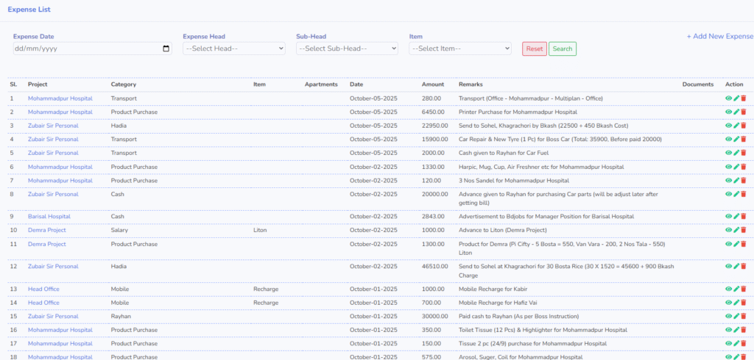
Task: Open Barisal Hospital project link
Action: click(x=49, y=217)
